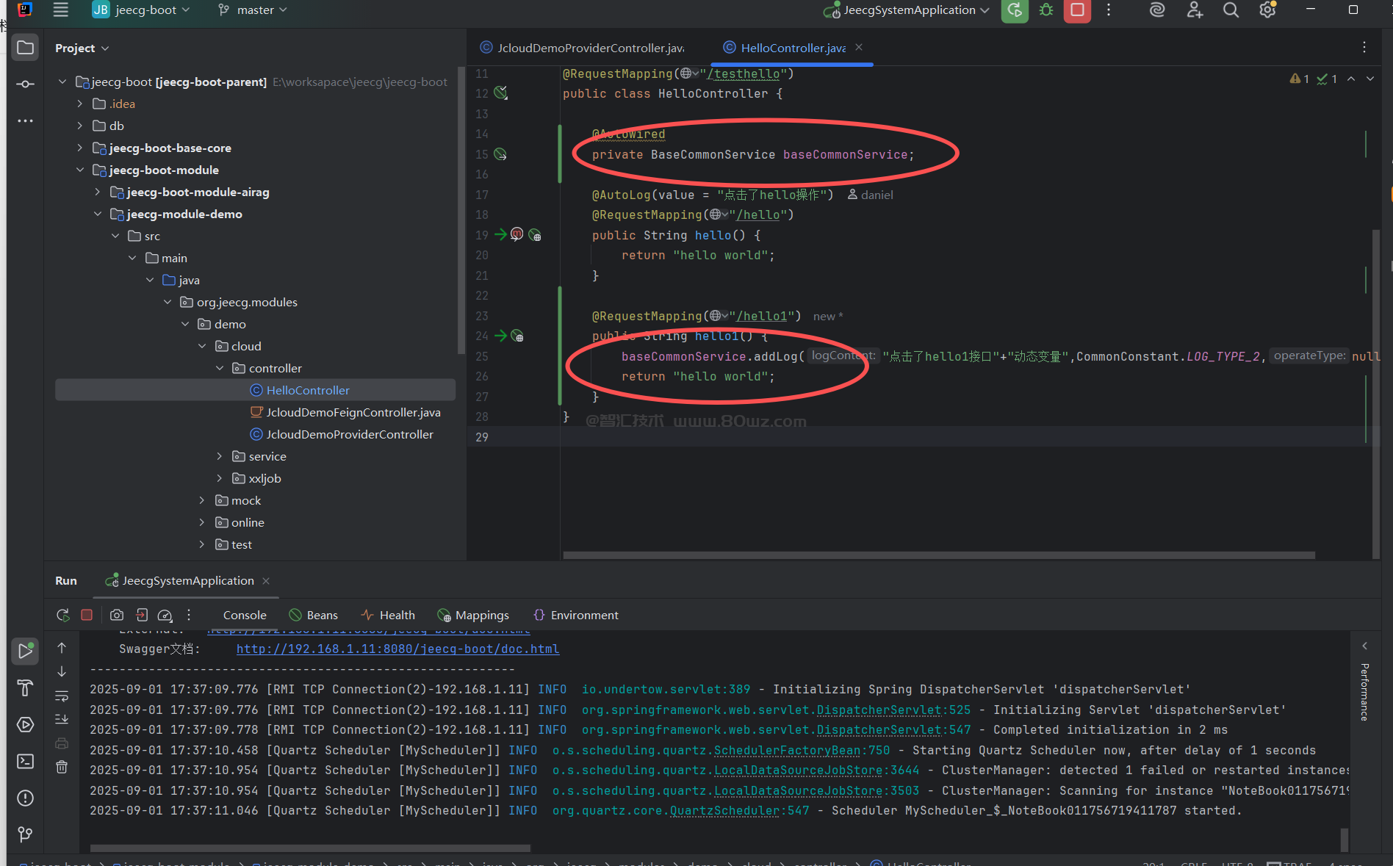Open the Problems tool window
Image resolution: width=1393 pixels, height=866 pixels.
click(25, 798)
